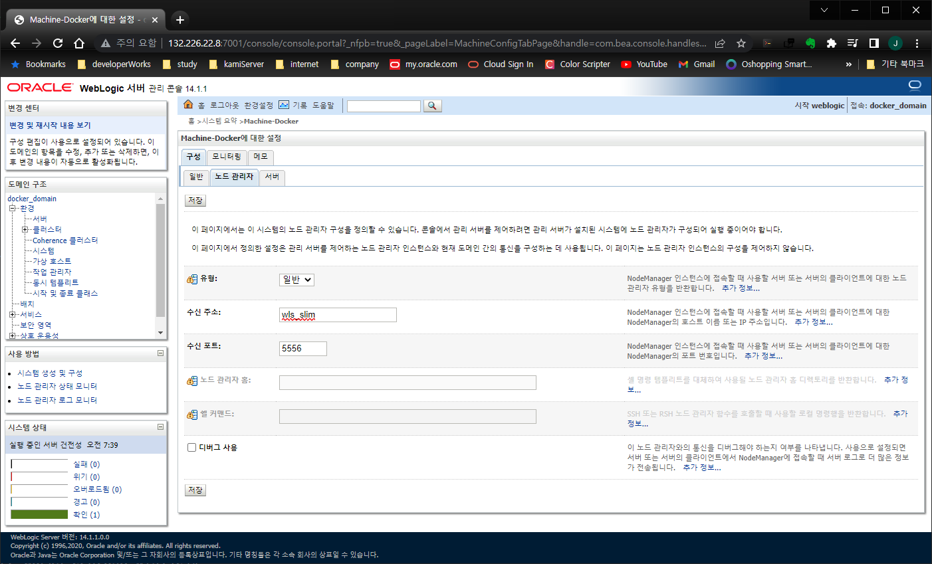
Task: Open the 환경설정 link
Action: (259, 106)
